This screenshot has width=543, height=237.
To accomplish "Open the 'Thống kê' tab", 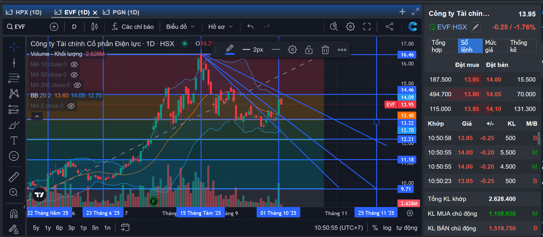I will [521, 46].
